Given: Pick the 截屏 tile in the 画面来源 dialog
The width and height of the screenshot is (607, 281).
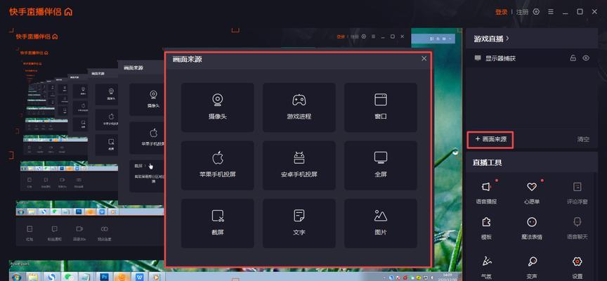Looking at the screenshot, I should [x=218, y=223].
